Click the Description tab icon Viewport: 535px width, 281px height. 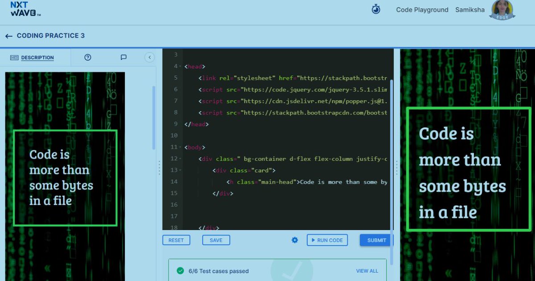tap(14, 57)
